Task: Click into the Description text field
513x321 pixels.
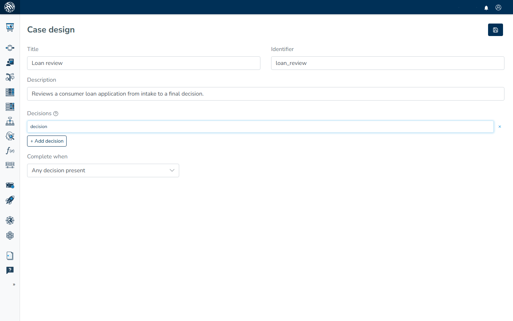Action: point(266,94)
